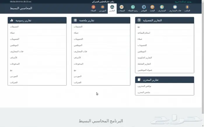Screen dimensions: 204x127
Task: Open التقارير الحكومية (Government reports)
Action: pyautogui.click(x=145, y=58)
